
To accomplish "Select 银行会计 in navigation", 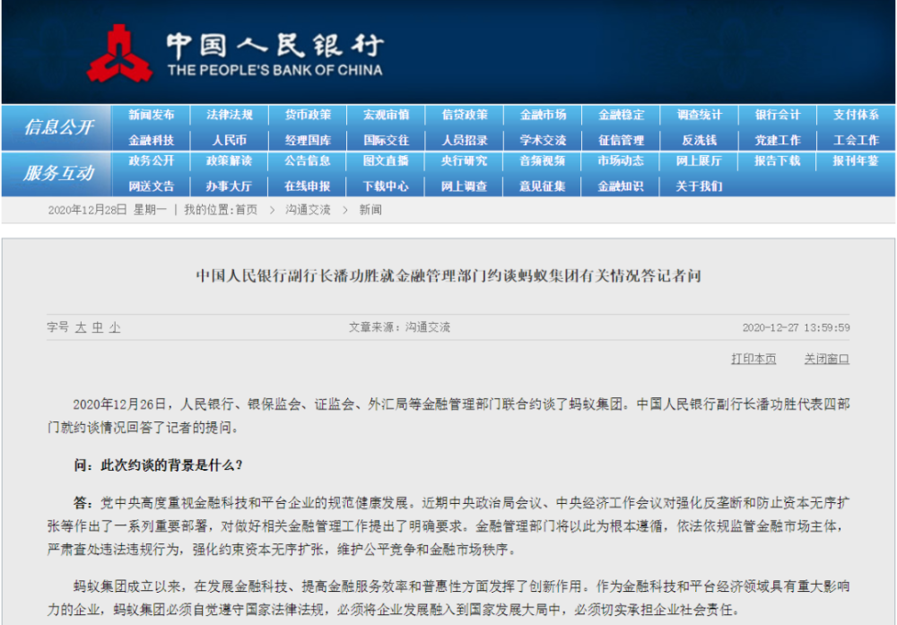I will coord(778,115).
